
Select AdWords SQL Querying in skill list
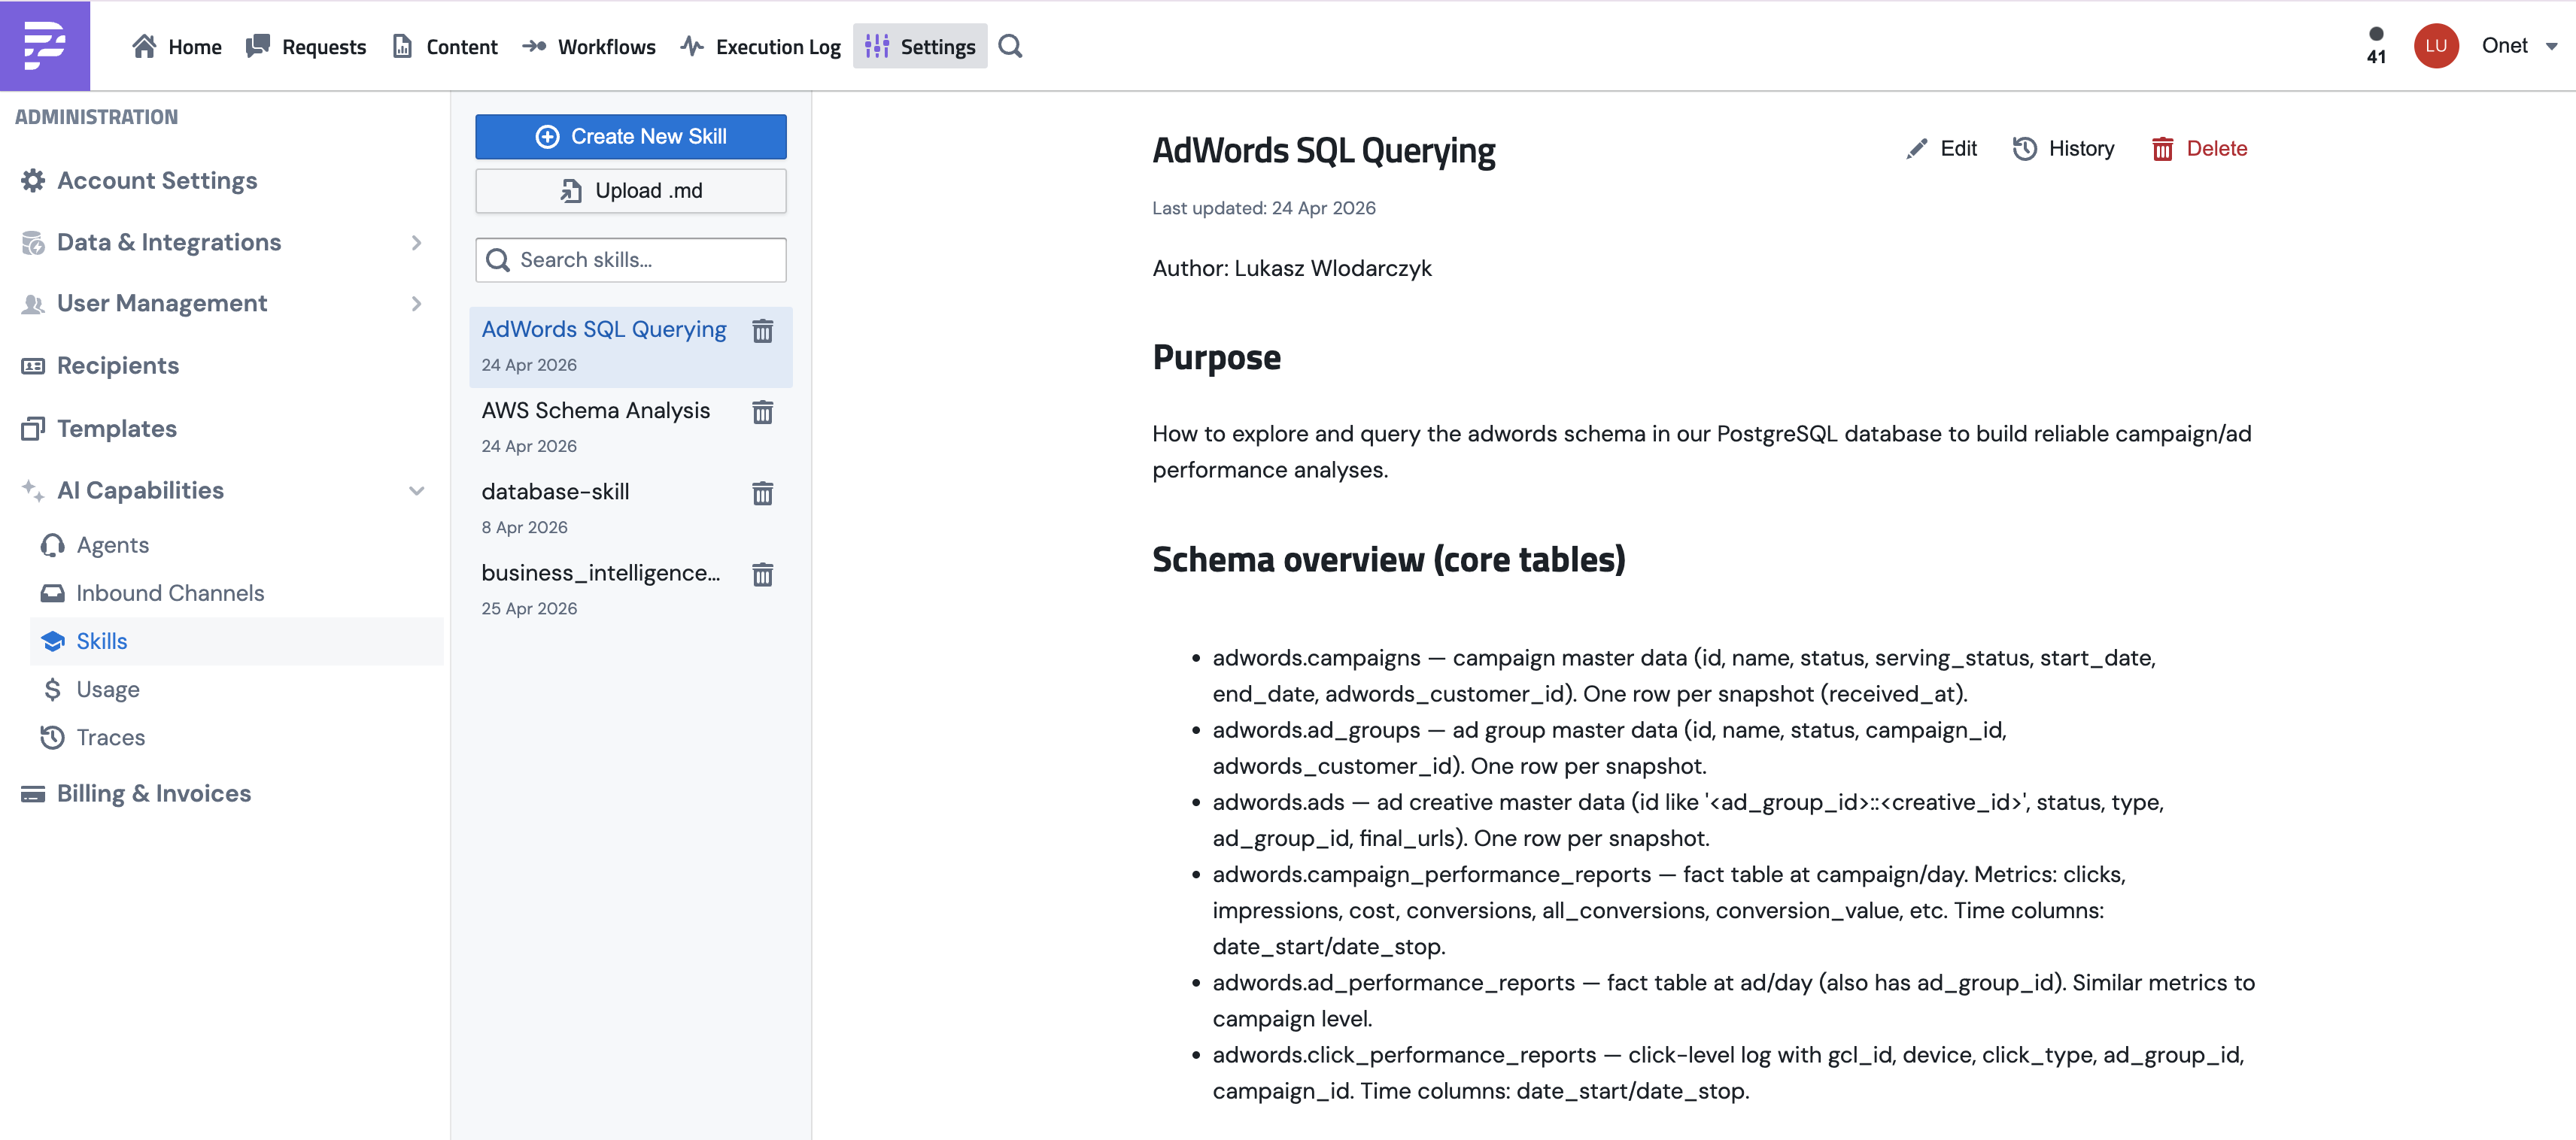(x=631, y=347)
